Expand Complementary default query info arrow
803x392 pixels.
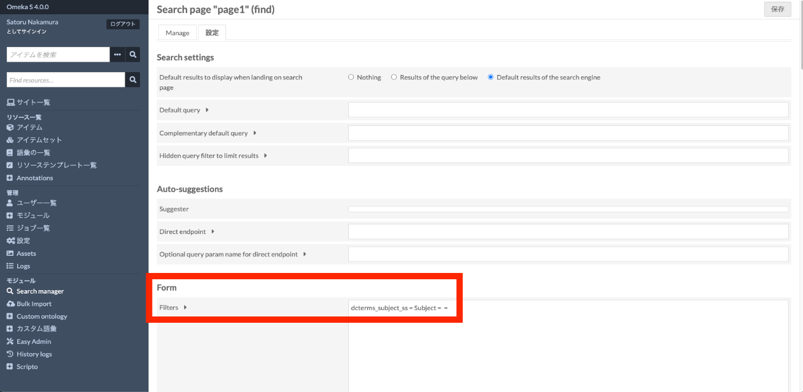(x=255, y=133)
